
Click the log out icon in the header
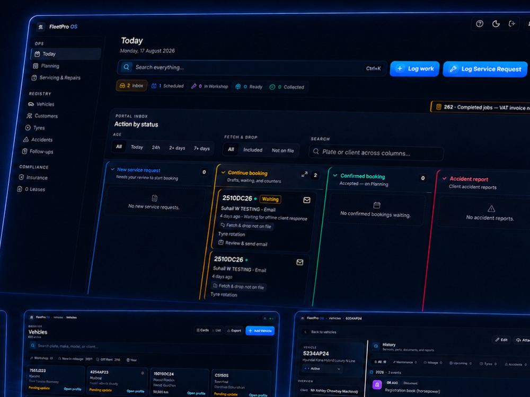pyautogui.click(x=512, y=23)
